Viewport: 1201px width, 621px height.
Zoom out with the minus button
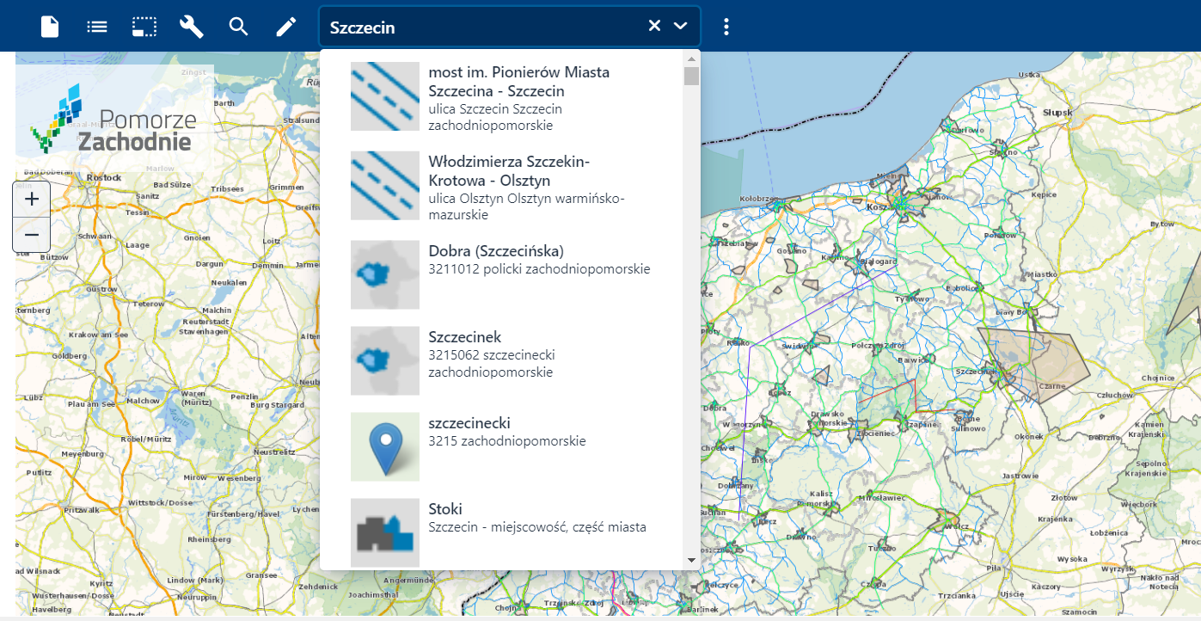(32, 234)
